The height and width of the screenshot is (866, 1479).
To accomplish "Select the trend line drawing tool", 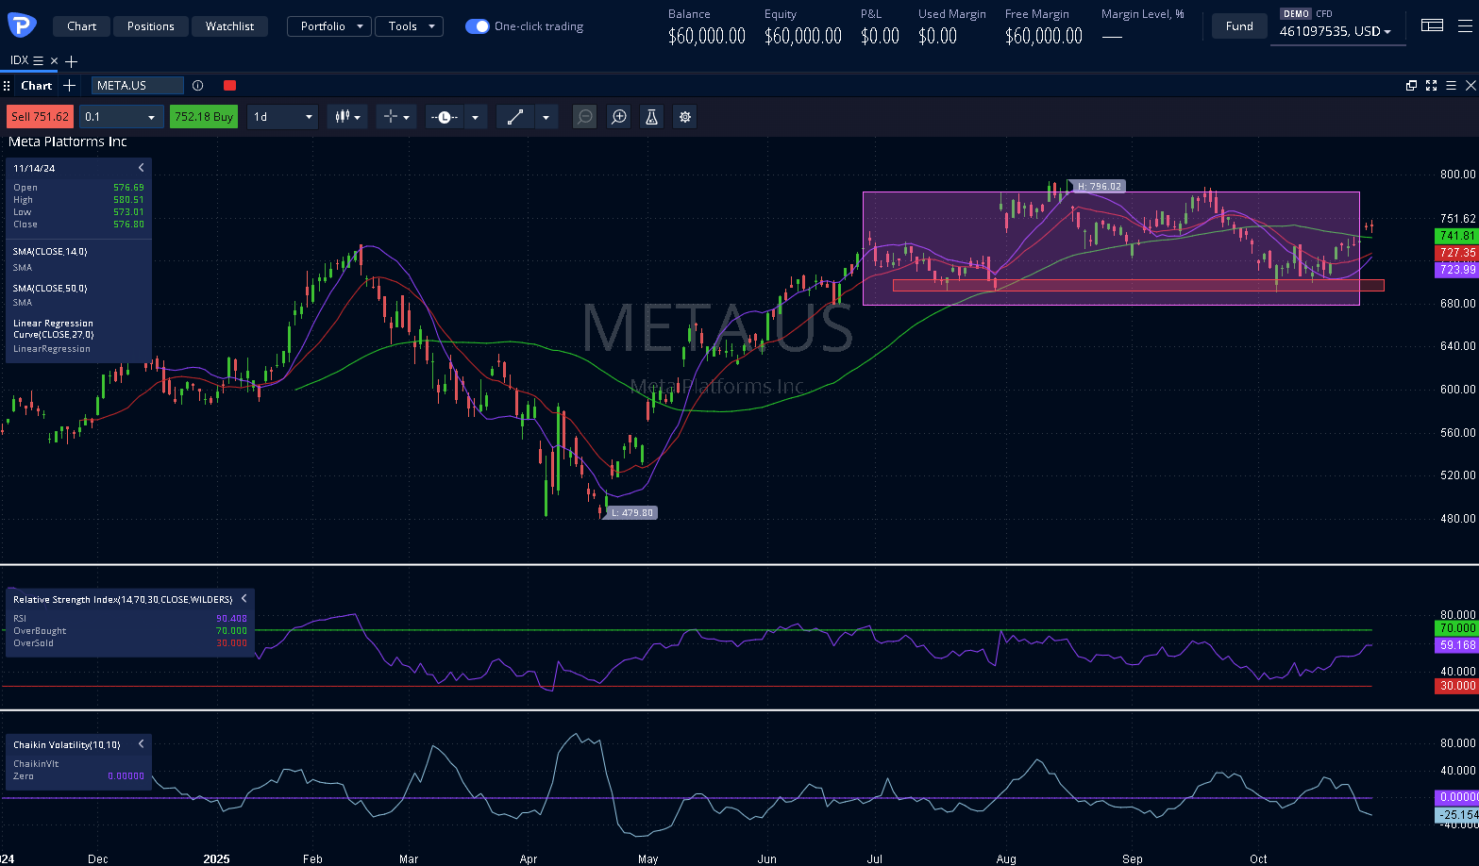I will pos(515,117).
